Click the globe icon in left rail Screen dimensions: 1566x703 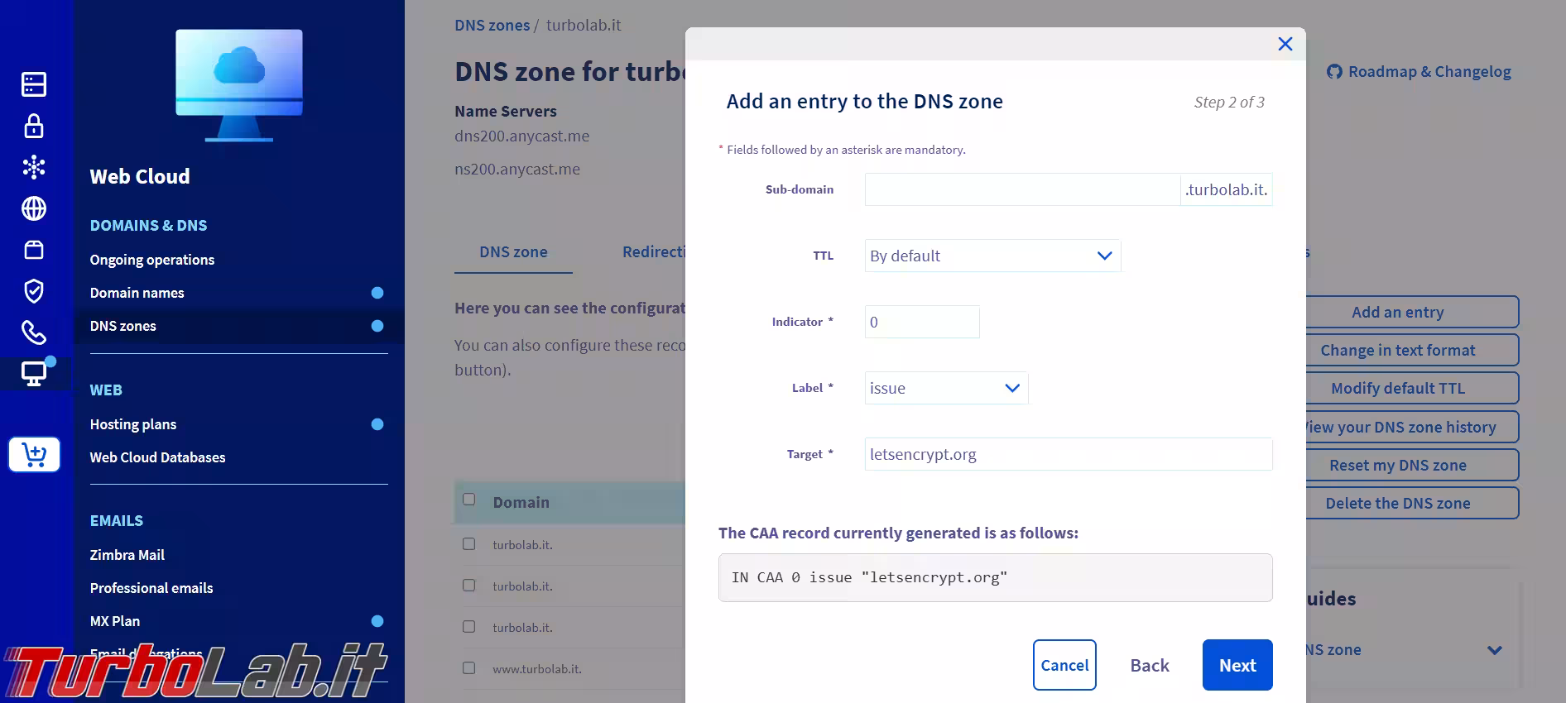[x=34, y=208]
